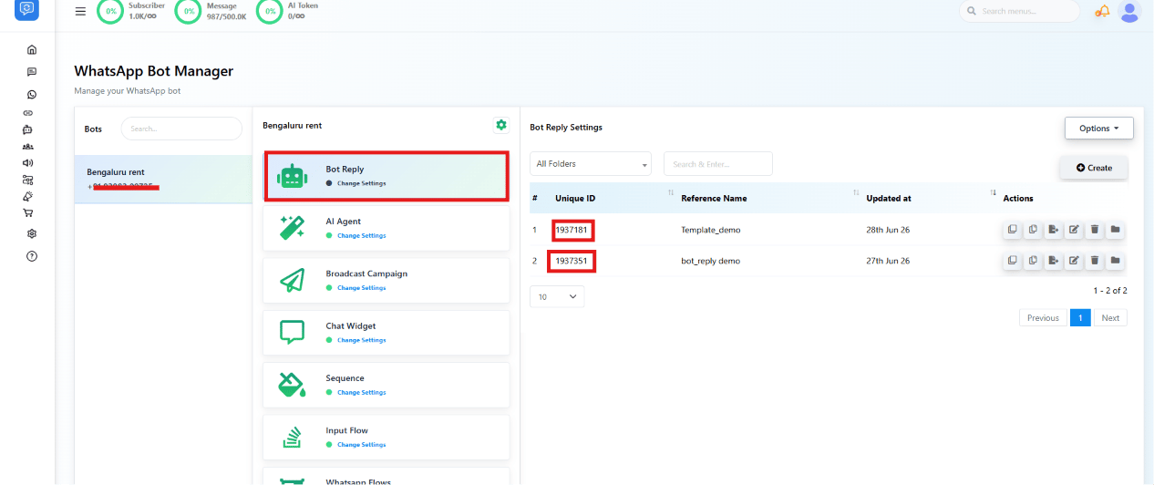The width and height of the screenshot is (1154, 485).
Task: Click the Message 0% progress ring
Action: (189, 11)
